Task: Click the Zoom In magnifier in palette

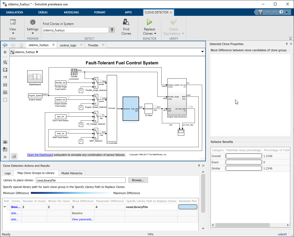Action: (5, 62)
